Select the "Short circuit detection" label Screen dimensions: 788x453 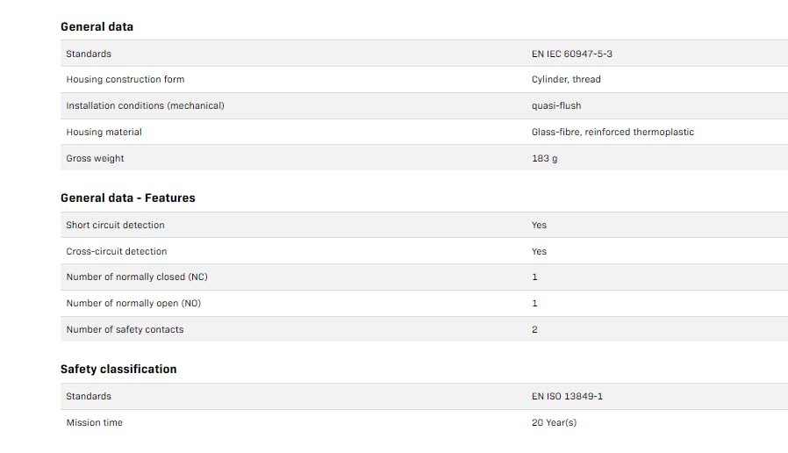(x=115, y=225)
